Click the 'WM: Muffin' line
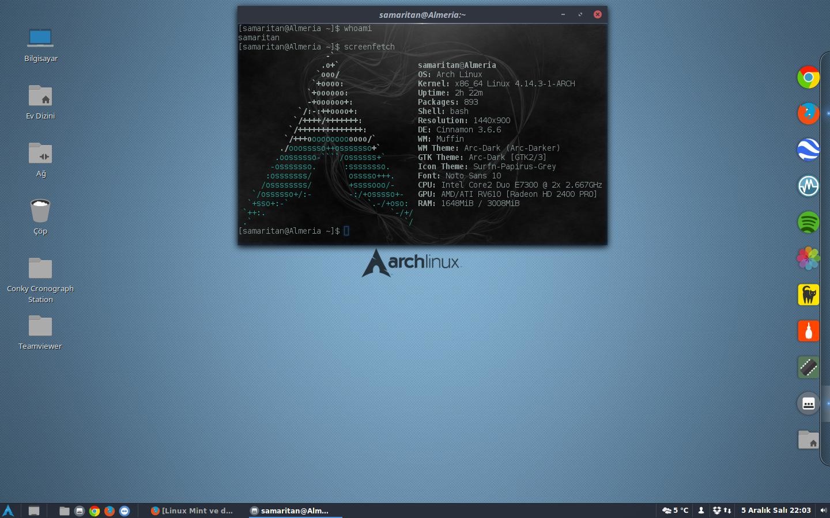Image resolution: width=830 pixels, height=518 pixels. tap(441, 139)
